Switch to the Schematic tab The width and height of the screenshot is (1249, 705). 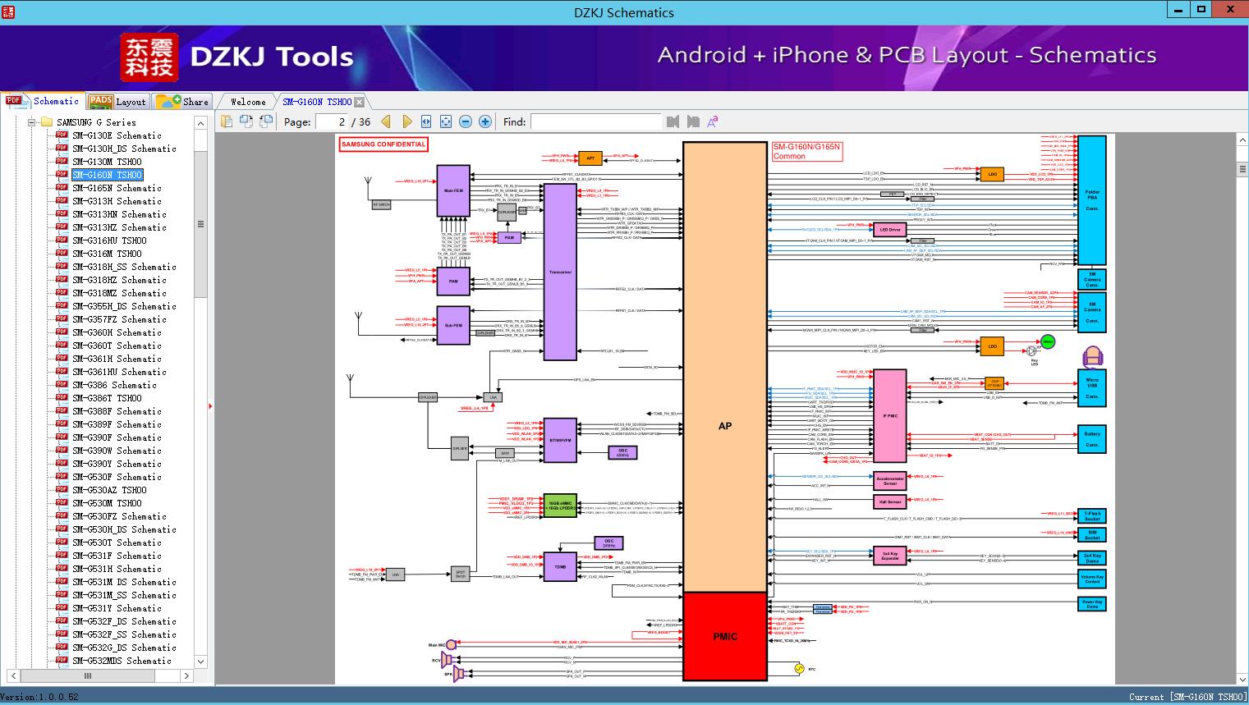pos(43,101)
